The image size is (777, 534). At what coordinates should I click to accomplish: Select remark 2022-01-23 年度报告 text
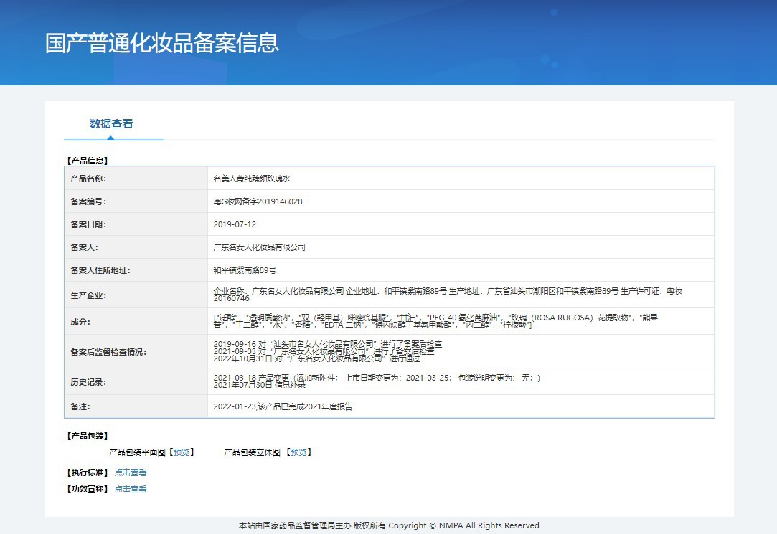pos(283,407)
